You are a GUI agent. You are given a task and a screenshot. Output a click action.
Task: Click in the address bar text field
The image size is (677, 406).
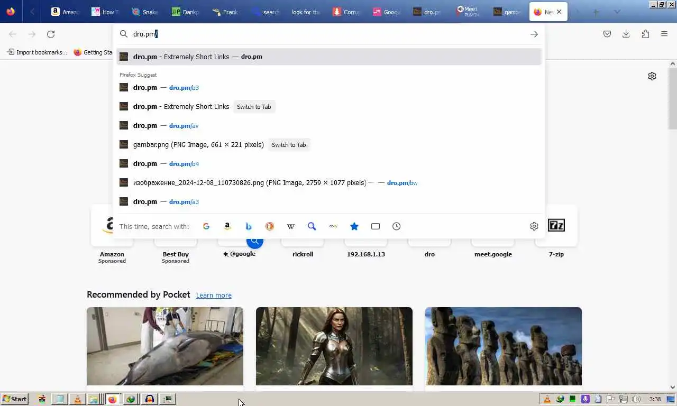(x=328, y=34)
